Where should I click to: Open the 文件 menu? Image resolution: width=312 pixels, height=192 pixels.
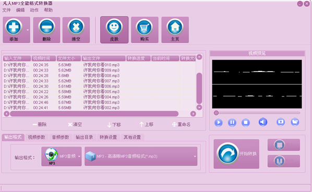click(6, 10)
